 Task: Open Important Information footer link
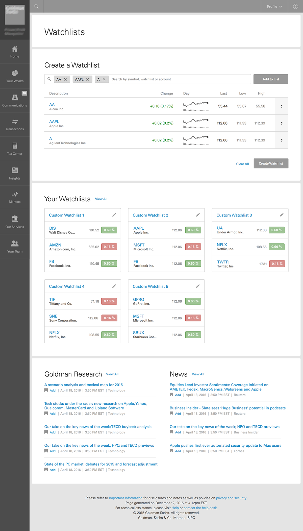[x=126, y=498]
